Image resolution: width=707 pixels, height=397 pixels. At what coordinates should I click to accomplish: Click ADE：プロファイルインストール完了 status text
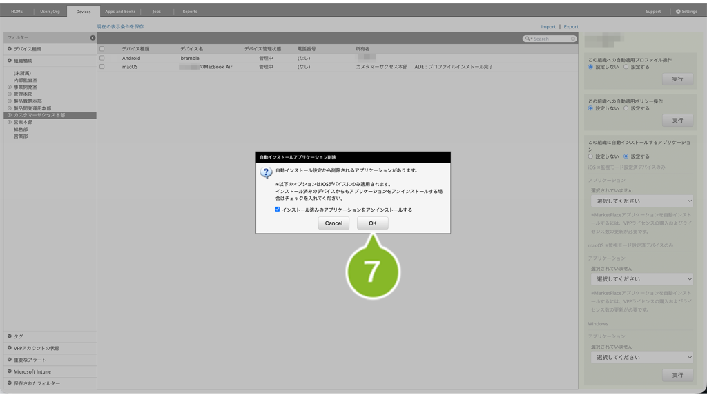point(454,67)
